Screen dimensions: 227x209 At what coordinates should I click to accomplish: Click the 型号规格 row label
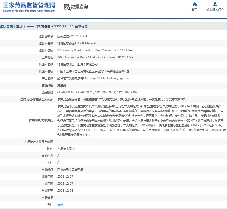point(47,92)
